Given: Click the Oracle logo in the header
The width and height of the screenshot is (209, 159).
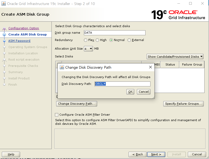Looking at the screenshot, I should (x=183, y=12).
